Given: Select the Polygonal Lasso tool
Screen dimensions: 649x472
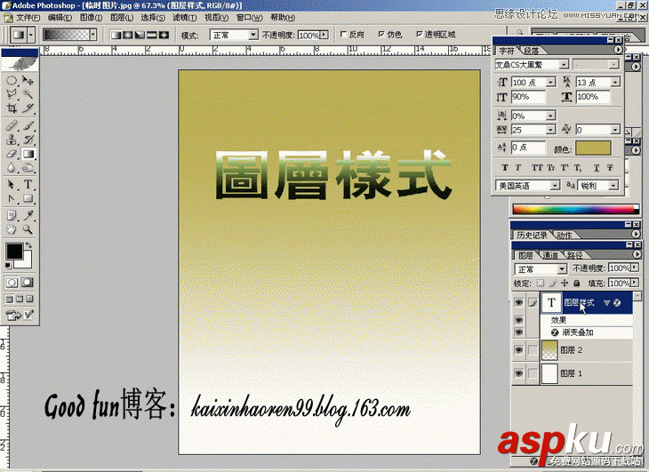Looking at the screenshot, I should pos(12,94).
